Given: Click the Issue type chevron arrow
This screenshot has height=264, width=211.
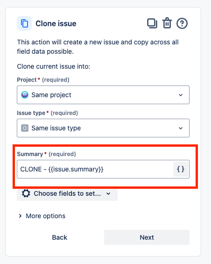Looking at the screenshot, I should (x=181, y=128).
